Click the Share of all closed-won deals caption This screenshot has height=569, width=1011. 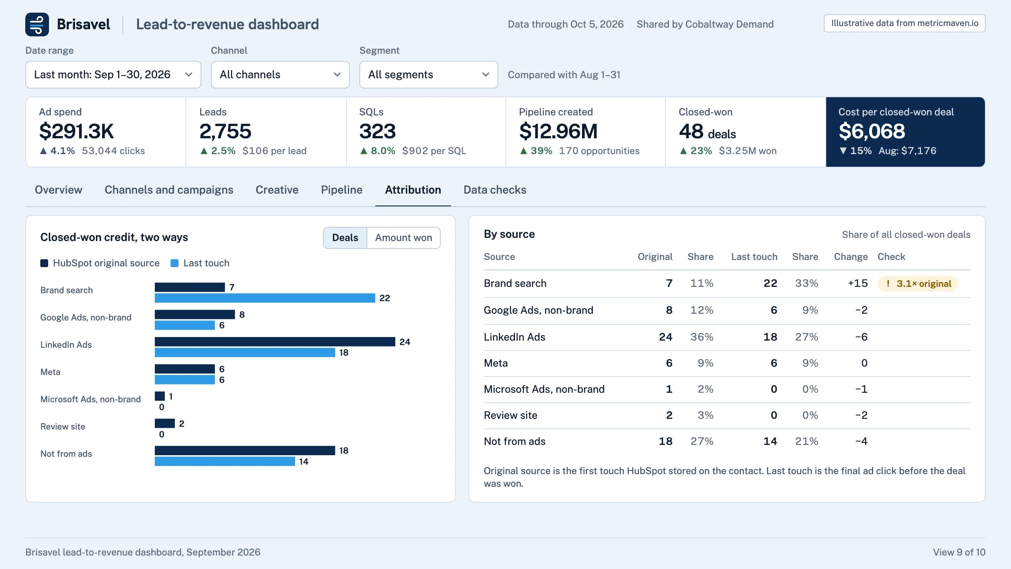pos(906,235)
